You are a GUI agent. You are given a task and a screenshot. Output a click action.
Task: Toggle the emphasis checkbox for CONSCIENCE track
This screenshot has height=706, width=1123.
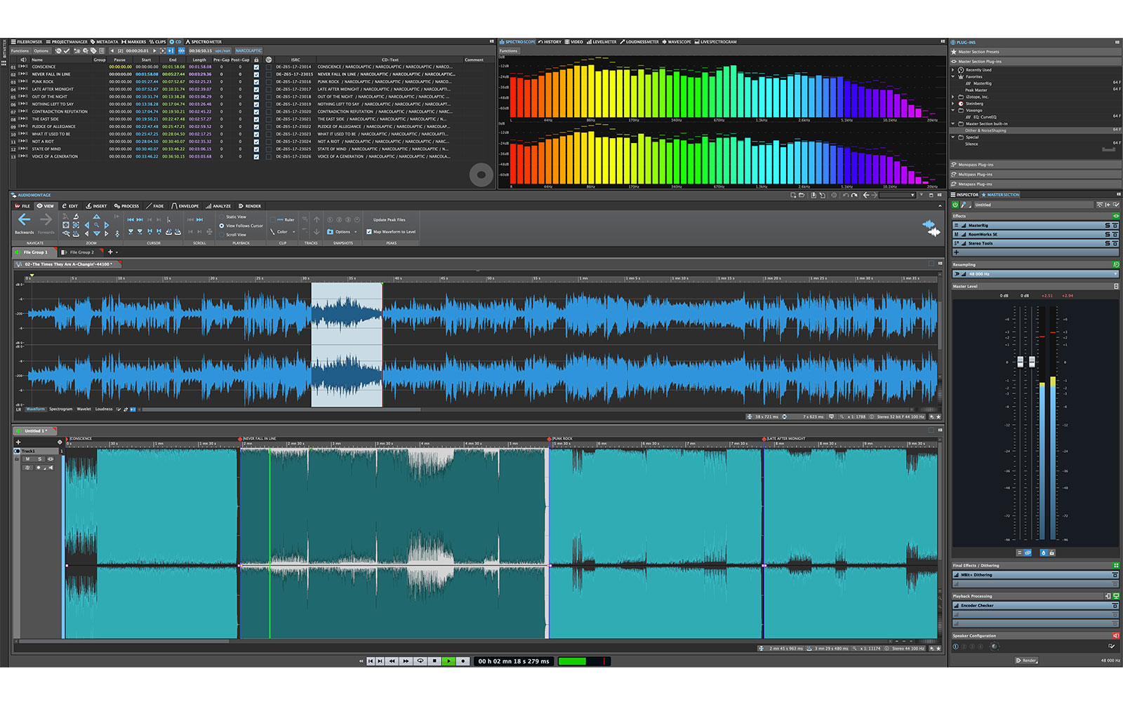(268, 67)
